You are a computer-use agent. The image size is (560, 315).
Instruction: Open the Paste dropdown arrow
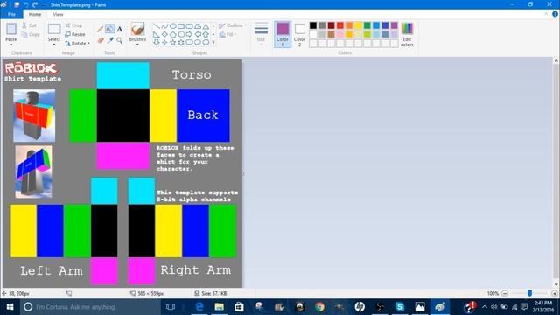coord(11,44)
